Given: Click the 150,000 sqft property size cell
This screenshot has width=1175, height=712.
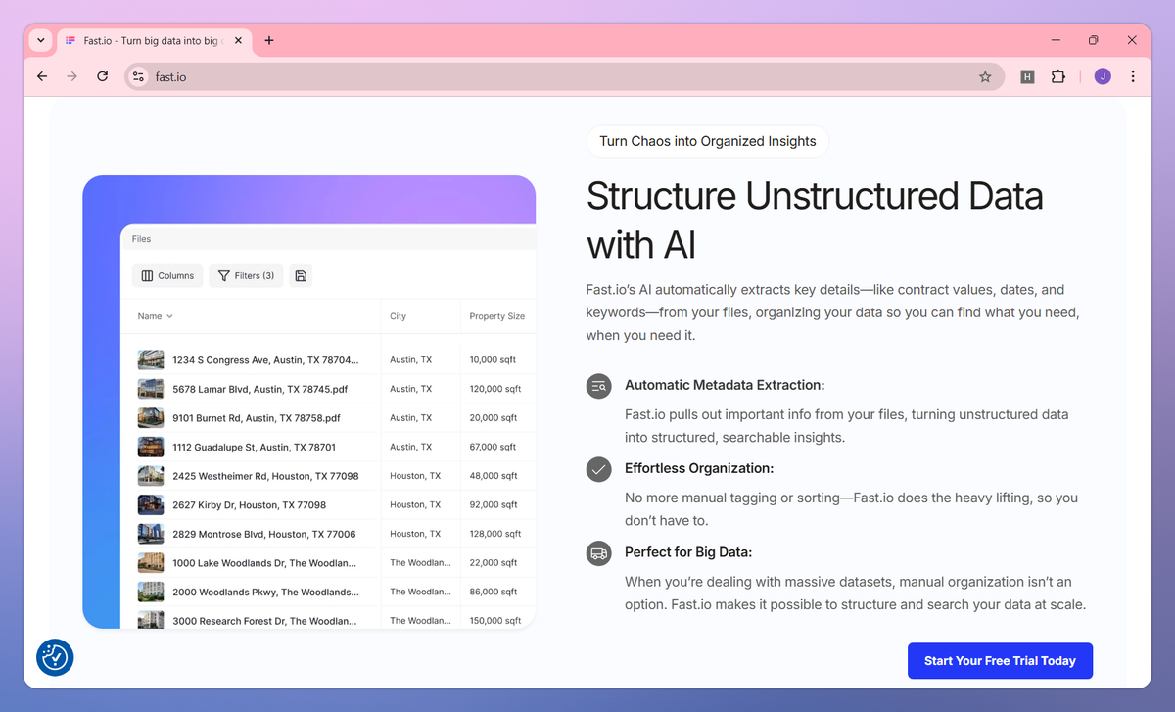Looking at the screenshot, I should 495,621.
